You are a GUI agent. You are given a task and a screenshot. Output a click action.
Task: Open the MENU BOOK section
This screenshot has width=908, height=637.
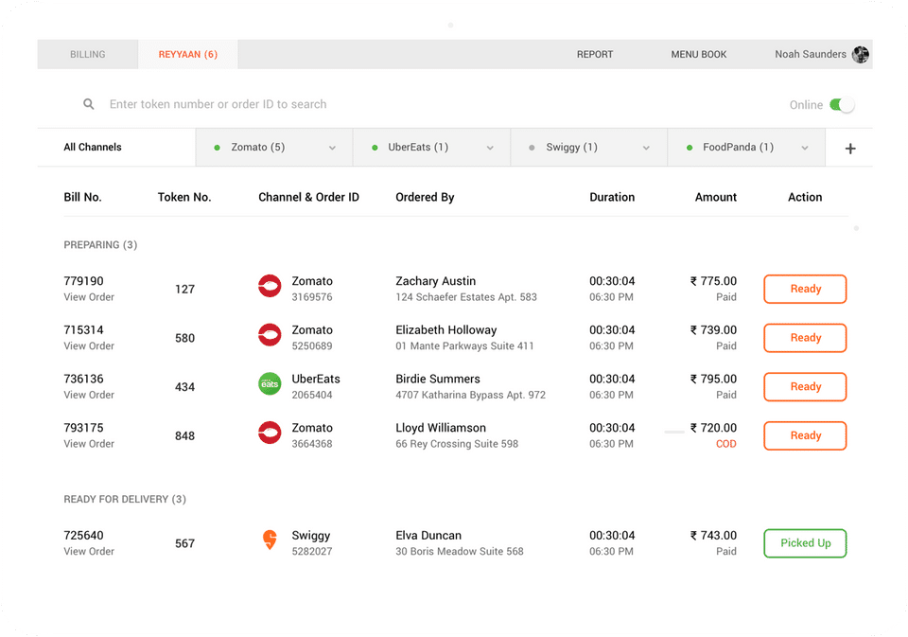(x=698, y=55)
